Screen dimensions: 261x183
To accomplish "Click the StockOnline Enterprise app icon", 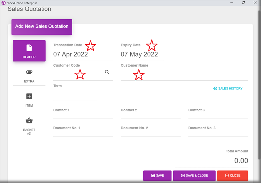I will 3,3.
